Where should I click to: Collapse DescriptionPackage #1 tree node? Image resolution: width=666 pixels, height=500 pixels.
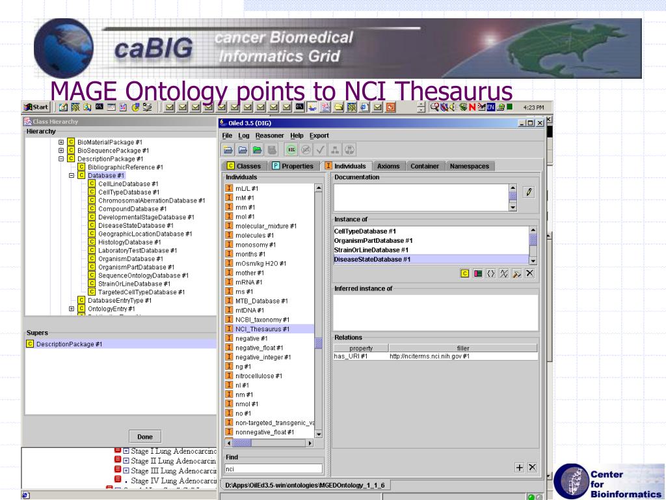pos(61,159)
